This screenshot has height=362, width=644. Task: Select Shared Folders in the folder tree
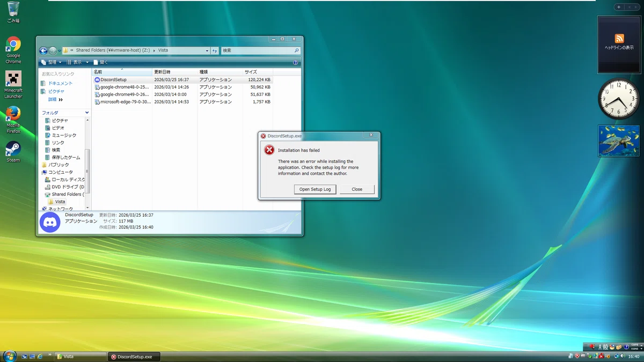click(65, 194)
